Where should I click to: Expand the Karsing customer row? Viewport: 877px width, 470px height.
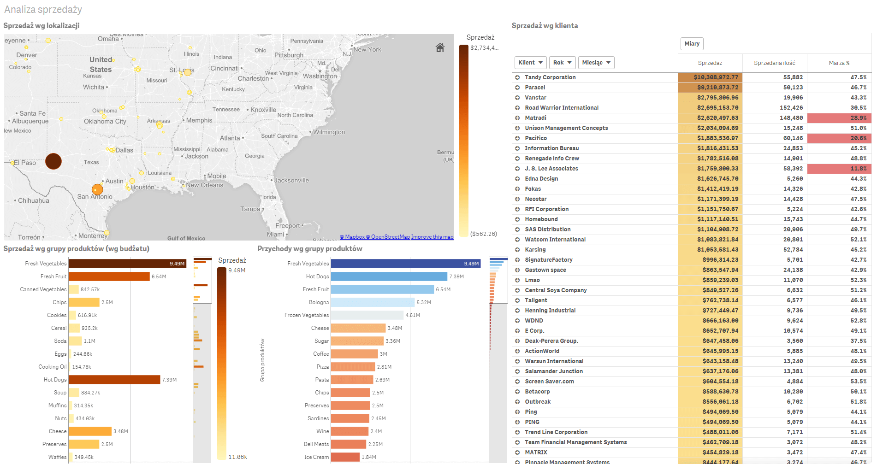pos(517,250)
